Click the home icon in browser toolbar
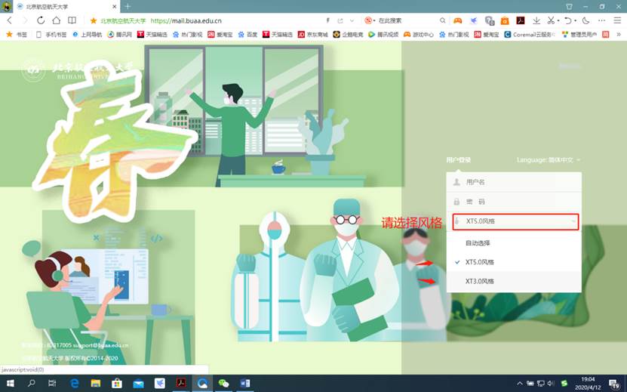This screenshot has height=392, width=627. [x=57, y=20]
